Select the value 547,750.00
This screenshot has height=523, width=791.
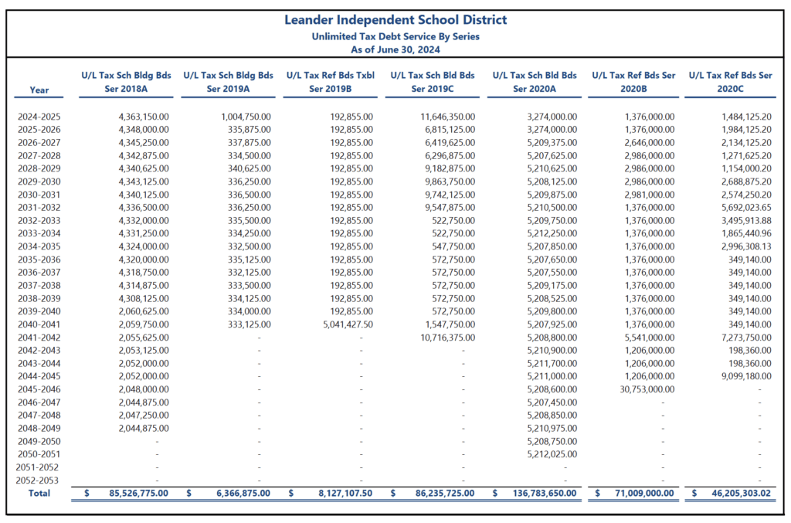pos(453,246)
